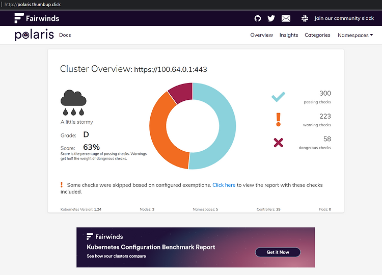
Task: Click the '63%' score value
Action: click(91, 147)
